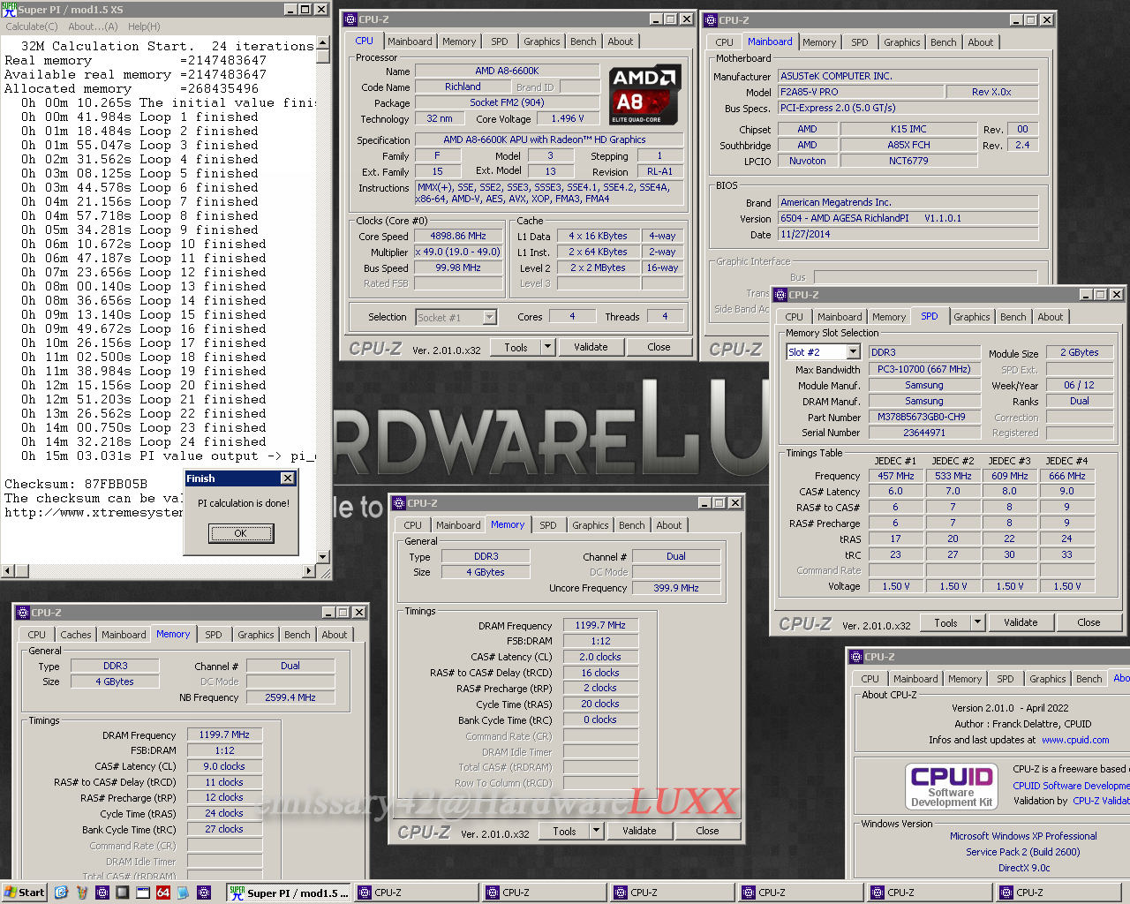Click Super PI vertical scrollbar up arrow

pos(323,42)
